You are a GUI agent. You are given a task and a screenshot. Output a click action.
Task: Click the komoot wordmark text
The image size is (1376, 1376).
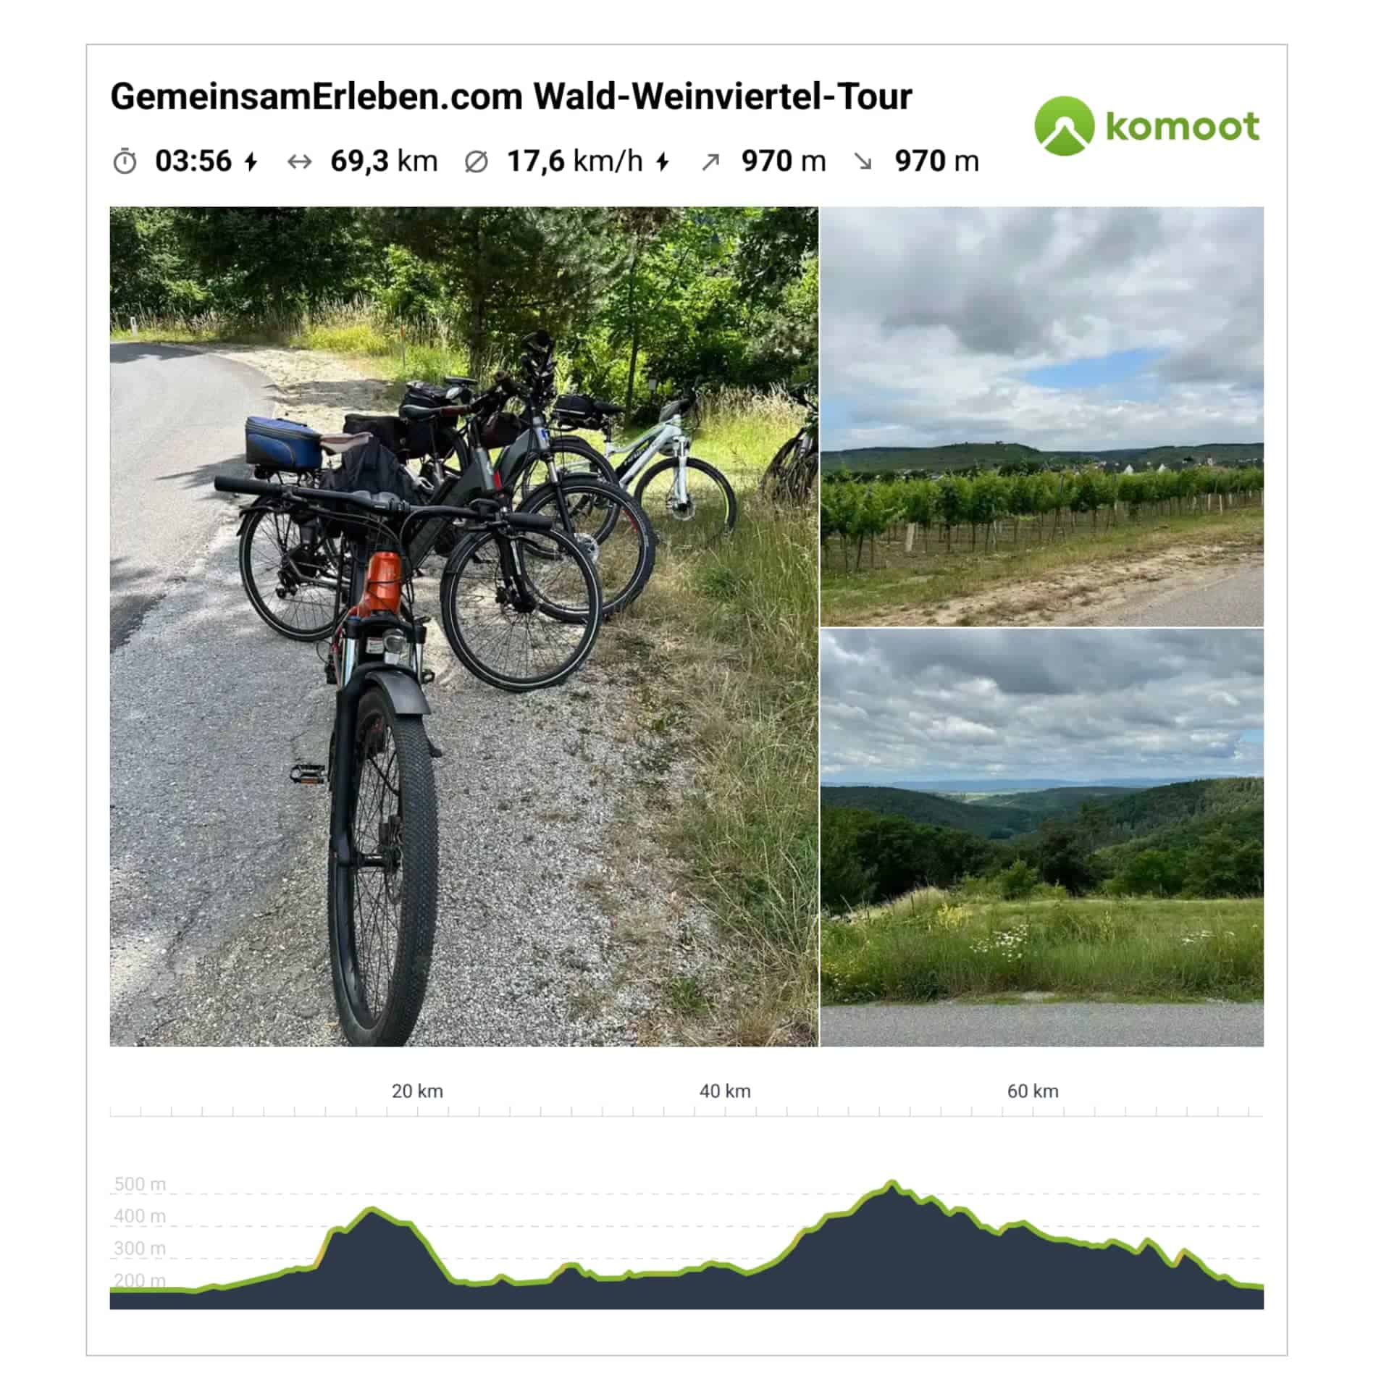click(1182, 126)
